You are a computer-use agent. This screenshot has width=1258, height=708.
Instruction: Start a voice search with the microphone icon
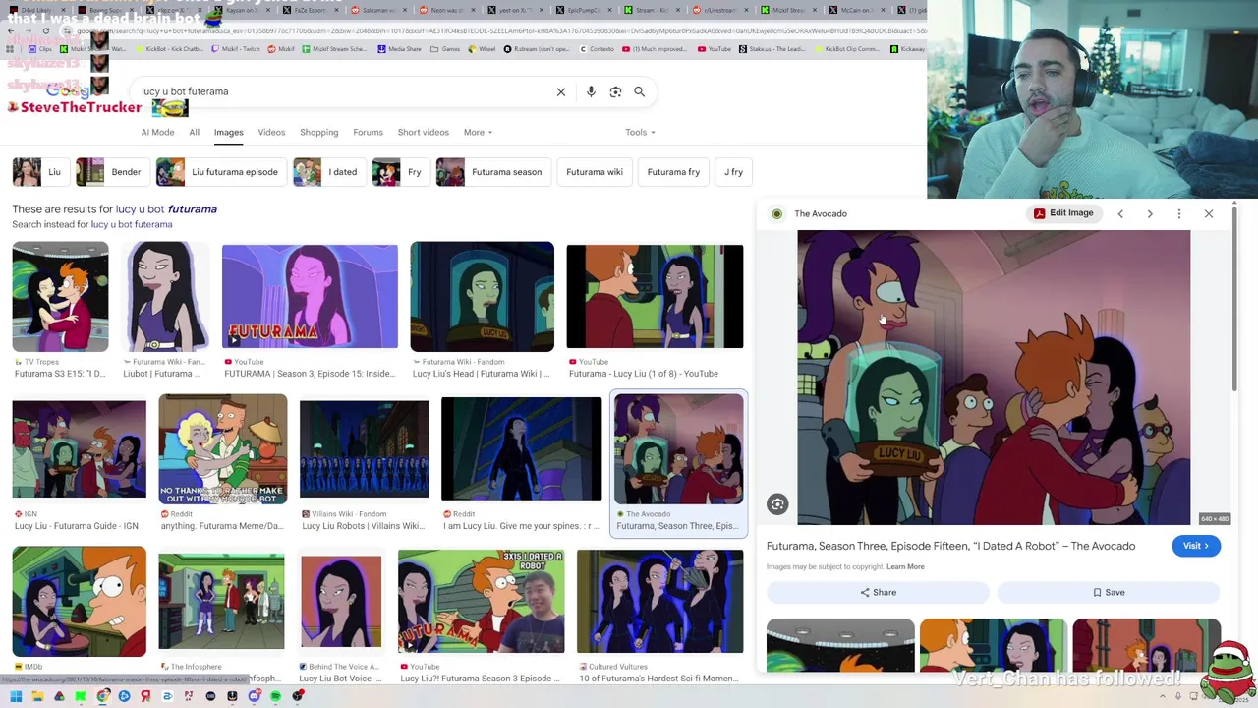click(x=591, y=91)
